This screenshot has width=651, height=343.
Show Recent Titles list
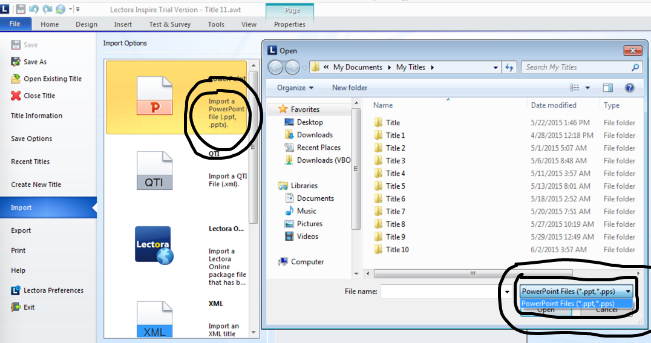[x=30, y=162]
